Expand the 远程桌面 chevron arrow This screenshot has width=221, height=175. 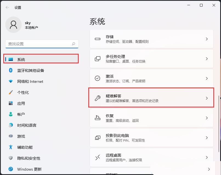[207, 157]
